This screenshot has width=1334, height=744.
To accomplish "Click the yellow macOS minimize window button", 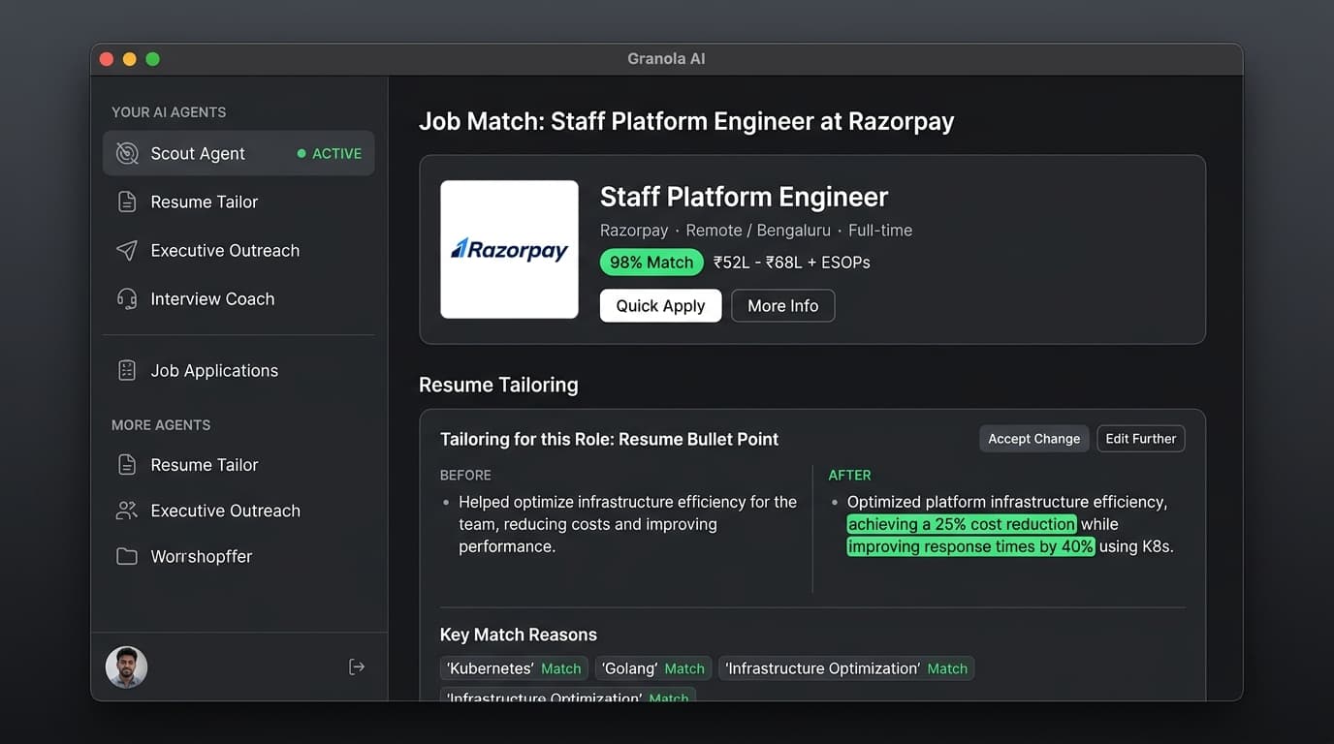I will click(x=130, y=59).
